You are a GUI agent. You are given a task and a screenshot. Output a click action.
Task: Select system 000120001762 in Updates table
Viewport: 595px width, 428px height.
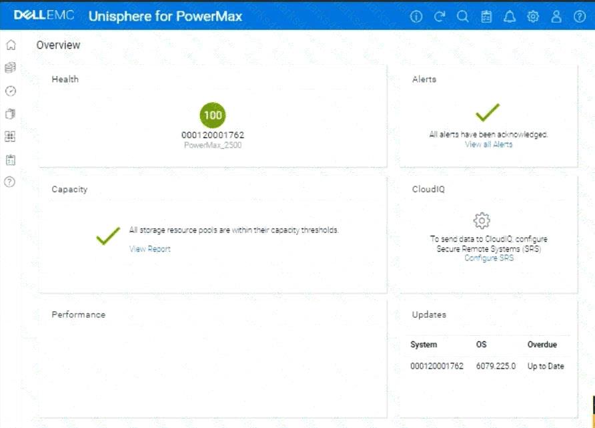436,367
